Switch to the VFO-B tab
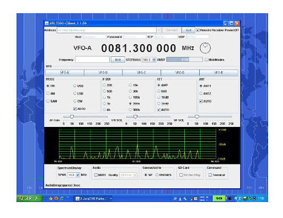This screenshot has height=218, width=283. click(x=103, y=73)
